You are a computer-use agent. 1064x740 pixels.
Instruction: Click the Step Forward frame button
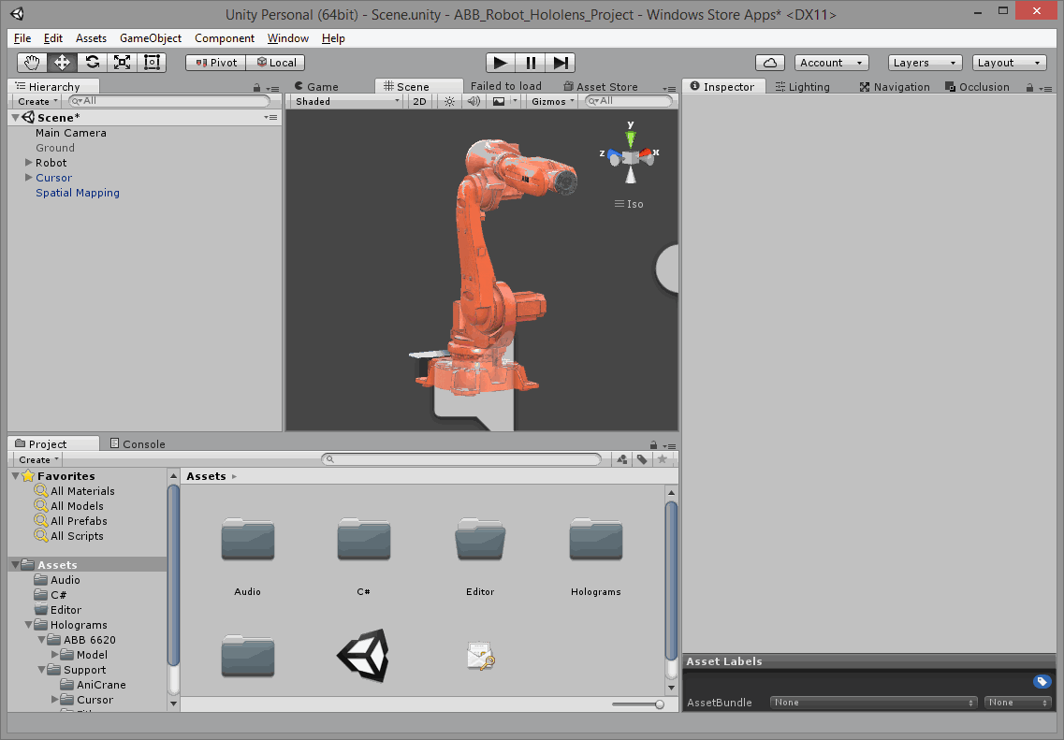coord(561,62)
